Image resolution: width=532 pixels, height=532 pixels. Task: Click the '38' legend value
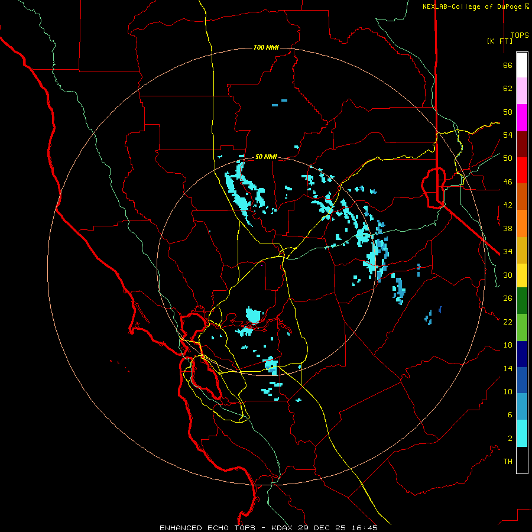click(x=508, y=228)
